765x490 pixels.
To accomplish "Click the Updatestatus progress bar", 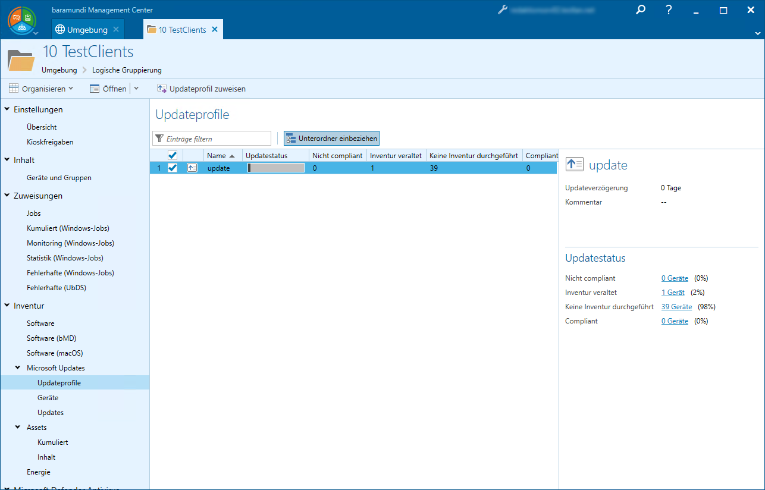I will pyautogui.click(x=276, y=168).
